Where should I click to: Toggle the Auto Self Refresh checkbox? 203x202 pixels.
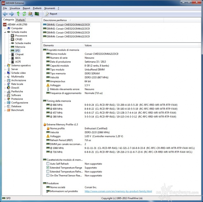(x=48, y=164)
